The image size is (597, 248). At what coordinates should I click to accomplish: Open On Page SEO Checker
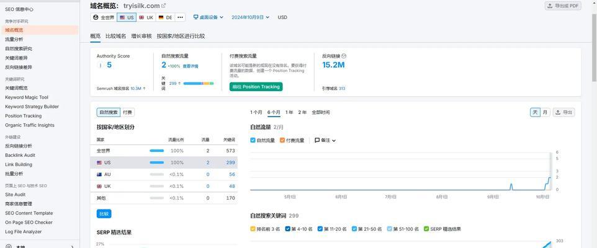(x=29, y=222)
